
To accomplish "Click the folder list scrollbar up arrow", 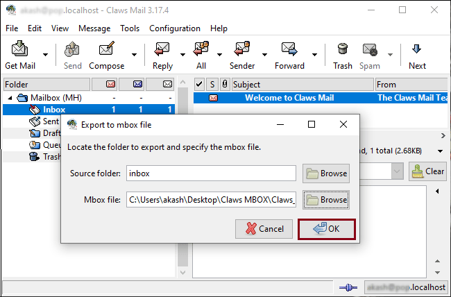I will coord(182,83).
